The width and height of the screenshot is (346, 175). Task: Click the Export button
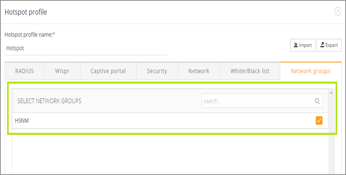(x=329, y=45)
